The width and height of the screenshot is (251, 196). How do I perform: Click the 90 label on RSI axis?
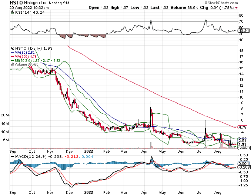241,16
